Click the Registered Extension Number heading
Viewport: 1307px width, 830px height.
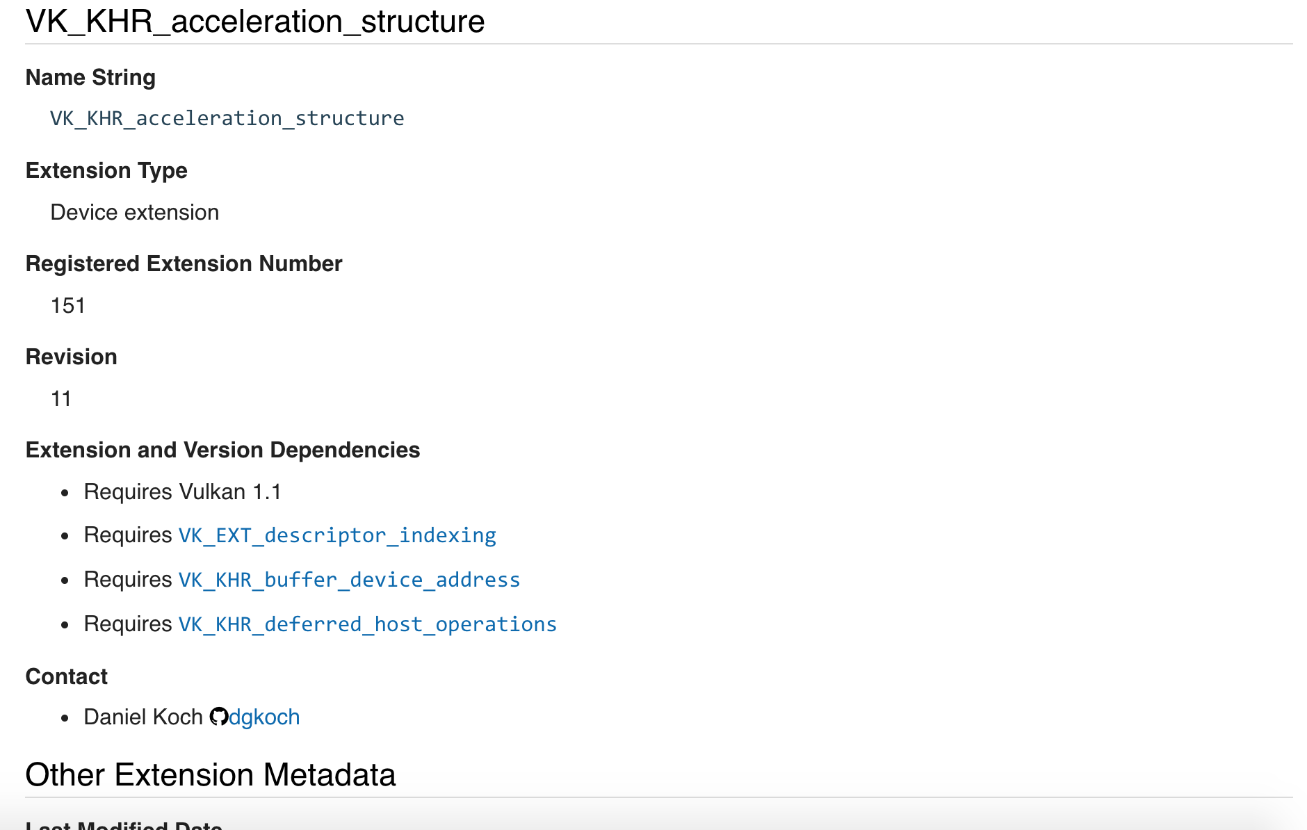[x=184, y=263]
